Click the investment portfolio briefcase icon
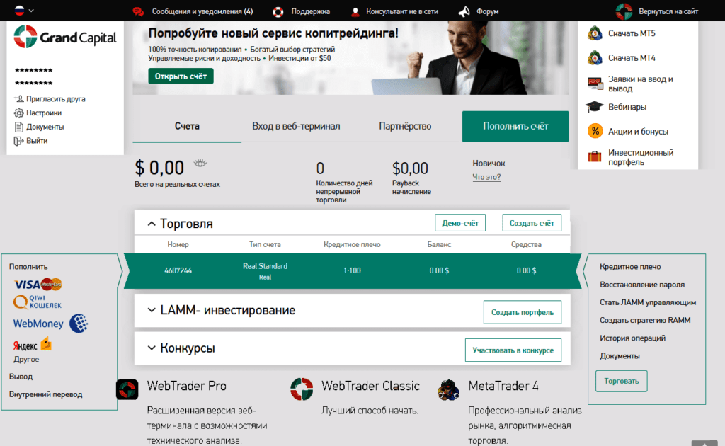Image resolution: width=725 pixels, height=446 pixels. (x=595, y=156)
